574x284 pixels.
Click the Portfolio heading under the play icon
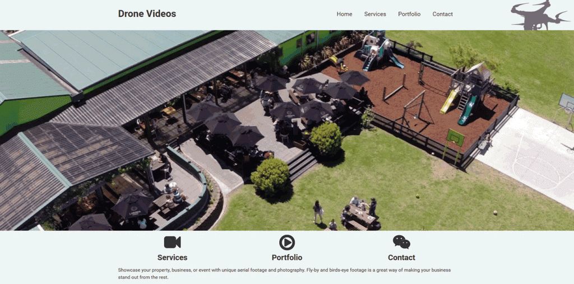click(287, 257)
